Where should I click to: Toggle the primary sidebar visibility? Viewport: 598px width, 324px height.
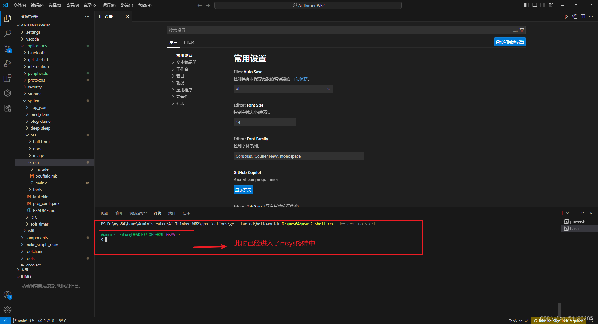[x=526, y=5]
